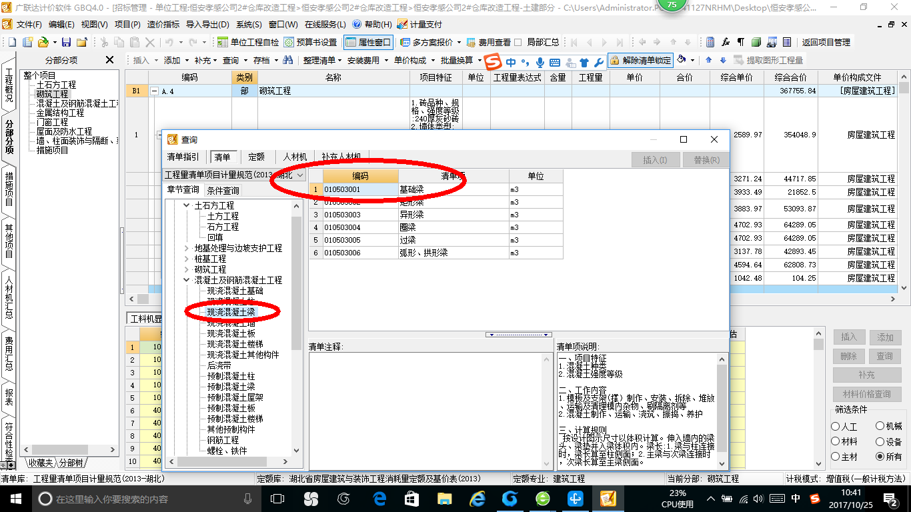Click the blue floppy save icon
911x512 pixels.
coord(67,42)
